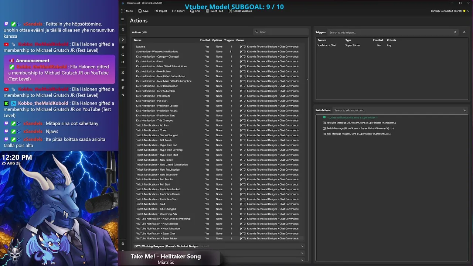
Task: Open the sidebar icon just below the four-squares icon
Action: point(123,87)
